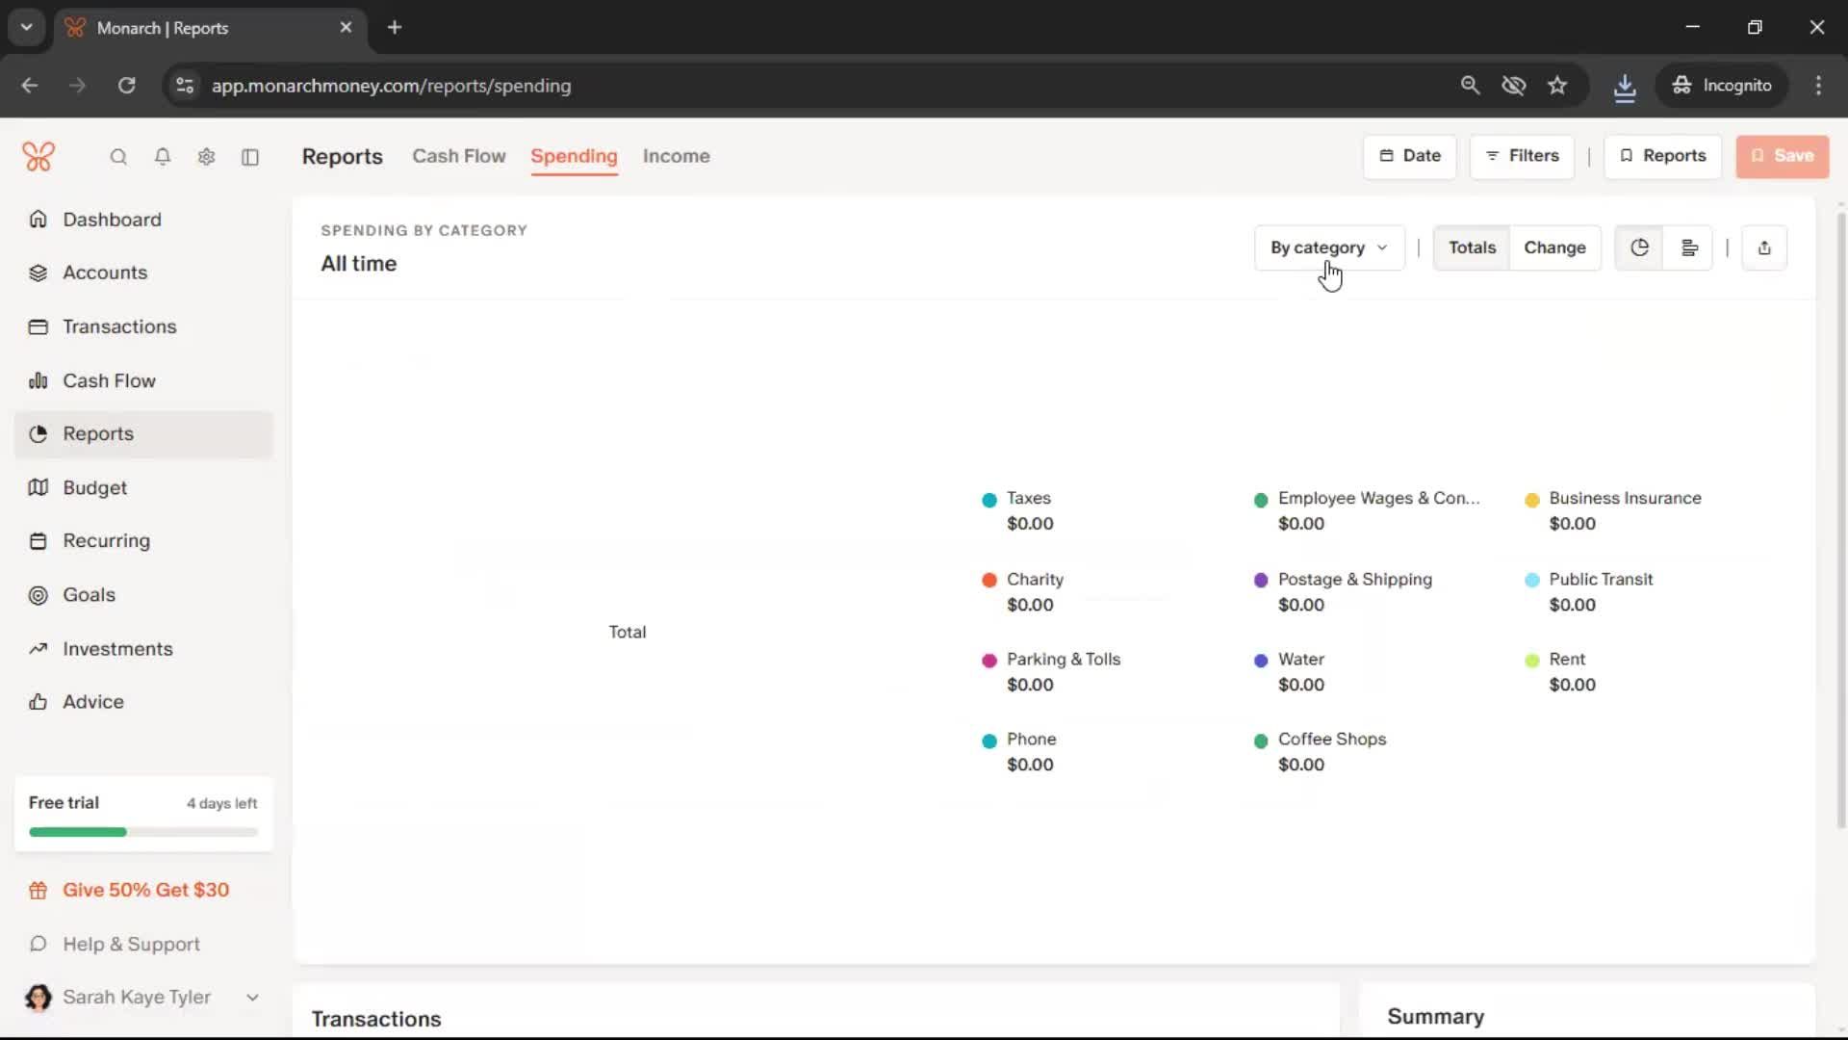
Task: Select the Totals toggle option
Action: tap(1472, 247)
